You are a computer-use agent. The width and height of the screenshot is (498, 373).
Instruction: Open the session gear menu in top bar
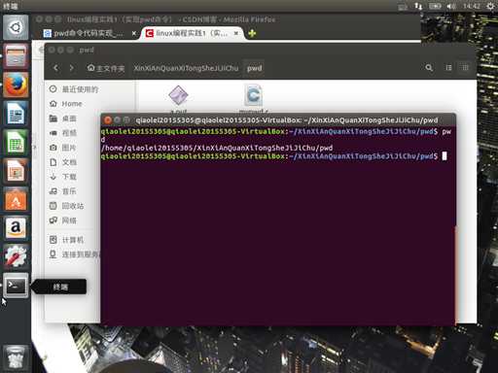pyautogui.click(x=491, y=6)
